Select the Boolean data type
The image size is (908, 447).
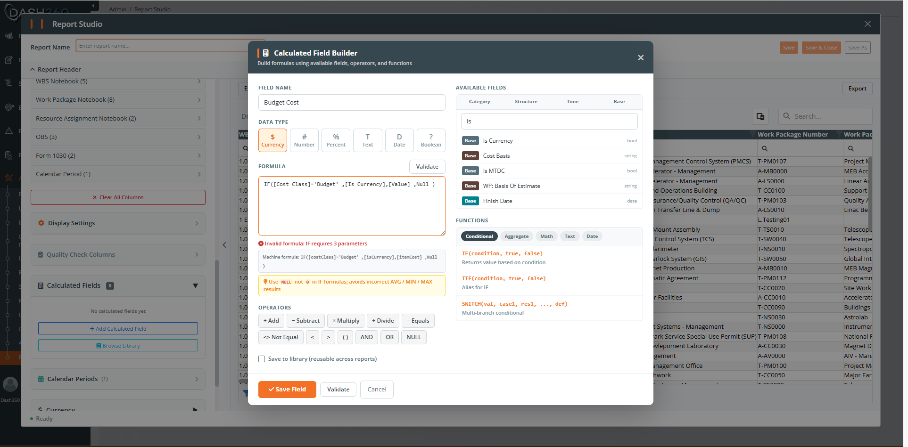tap(431, 140)
